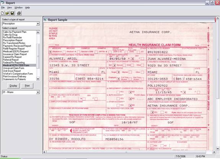Click the Status label in the status bar
The height and width of the screenshot is (159, 220).
pyautogui.click(x=4, y=156)
